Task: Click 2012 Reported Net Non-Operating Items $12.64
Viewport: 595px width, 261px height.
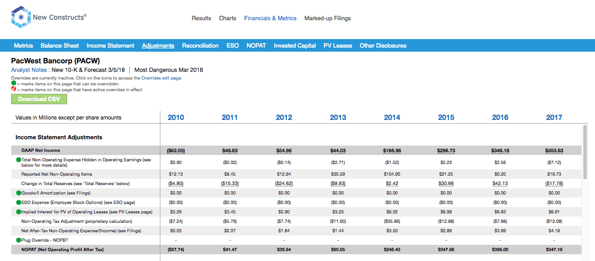Action: pyautogui.click(x=284, y=174)
